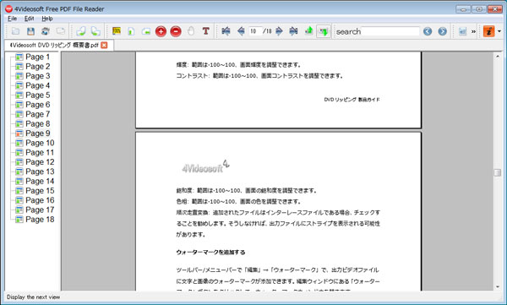
Task: Select Page 15 in page tree
Action: pos(40,191)
